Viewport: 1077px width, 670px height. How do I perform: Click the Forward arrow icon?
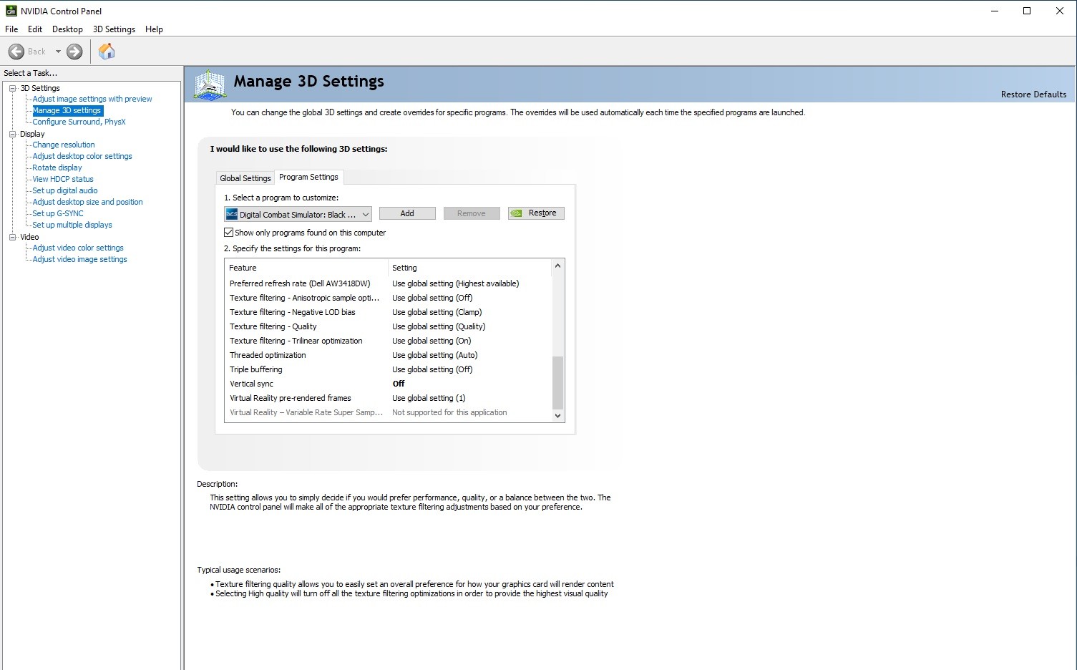click(74, 52)
